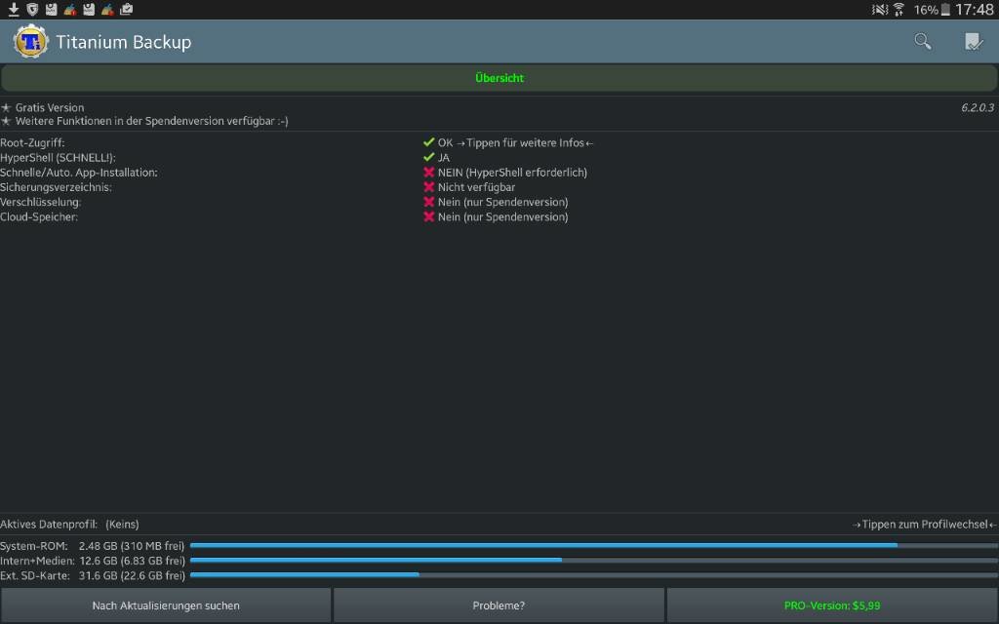Open search with the magnifier icon
The height and width of the screenshot is (624, 999).
click(923, 41)
